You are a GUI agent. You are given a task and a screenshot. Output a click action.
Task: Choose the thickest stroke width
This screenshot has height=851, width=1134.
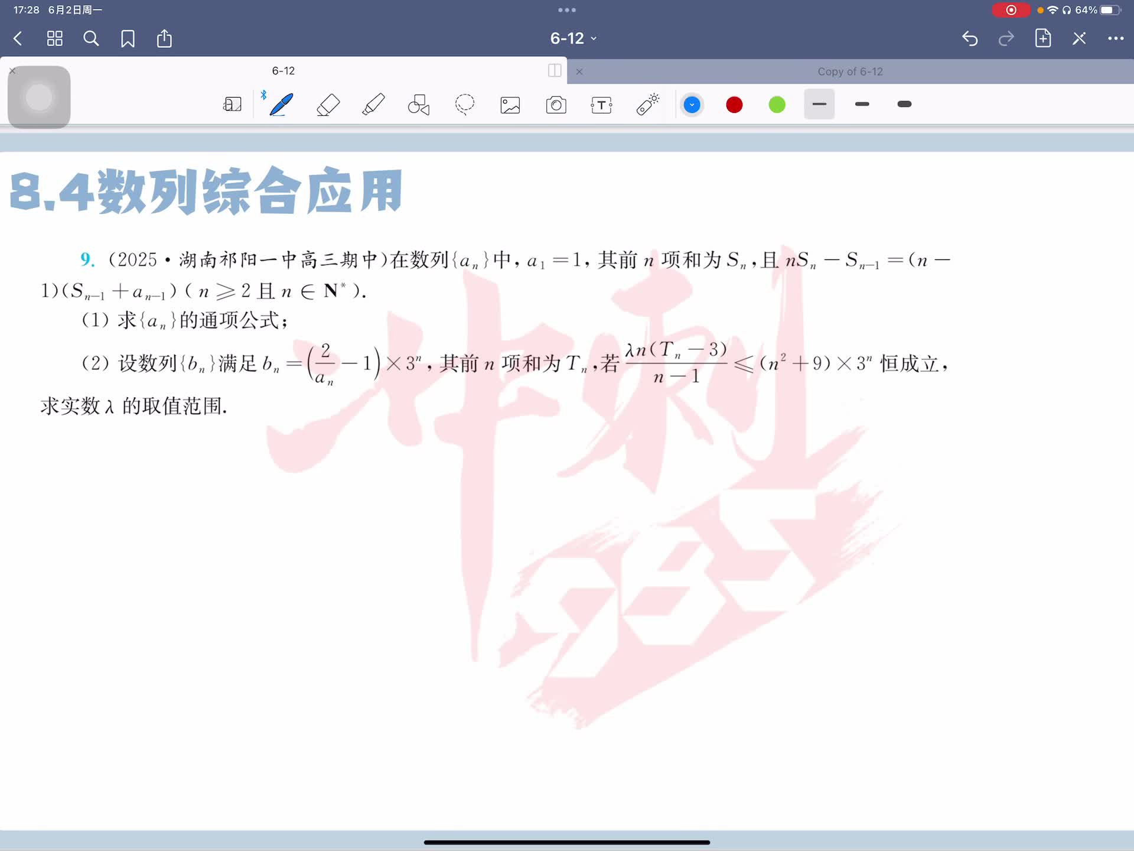[904, 105]
